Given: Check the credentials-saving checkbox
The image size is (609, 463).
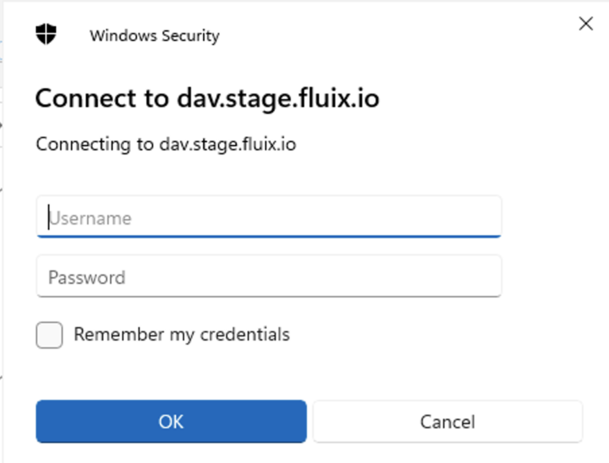Looking at the screenshot, I should point(49,335).
